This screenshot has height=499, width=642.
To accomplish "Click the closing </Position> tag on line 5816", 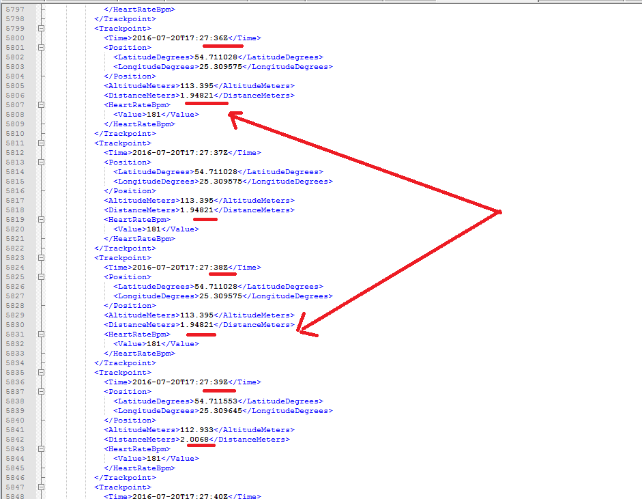I will [130, 191].
